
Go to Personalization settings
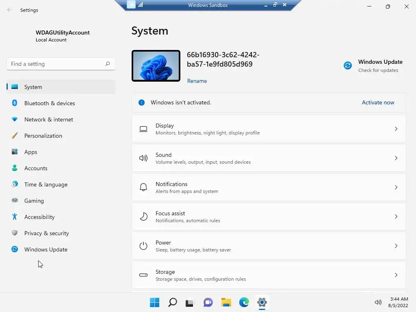point(61,136)
